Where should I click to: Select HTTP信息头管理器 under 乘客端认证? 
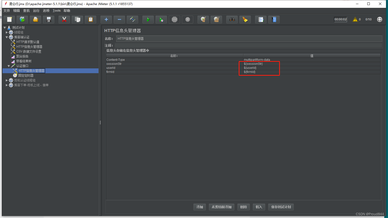coord(29,47)
